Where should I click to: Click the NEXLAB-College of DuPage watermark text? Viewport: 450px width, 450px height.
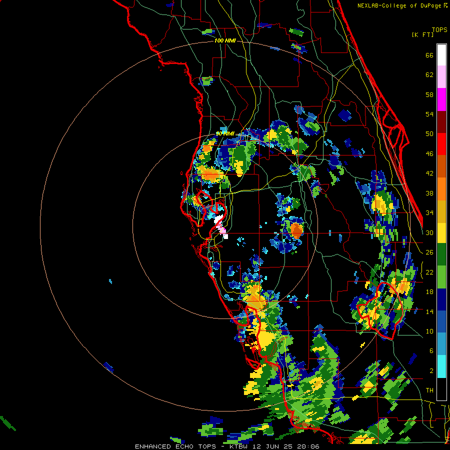(x=402, y=5)
